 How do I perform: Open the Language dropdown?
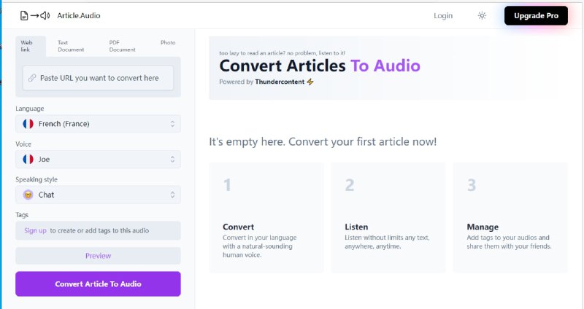click(x=98, y=124)
